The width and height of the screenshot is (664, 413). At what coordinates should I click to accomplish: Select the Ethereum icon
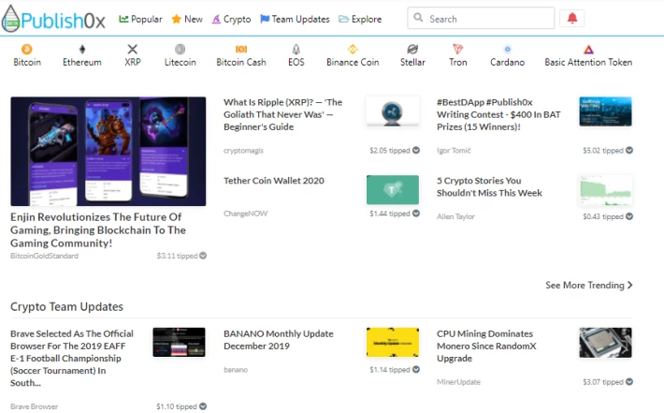point(82,50)
